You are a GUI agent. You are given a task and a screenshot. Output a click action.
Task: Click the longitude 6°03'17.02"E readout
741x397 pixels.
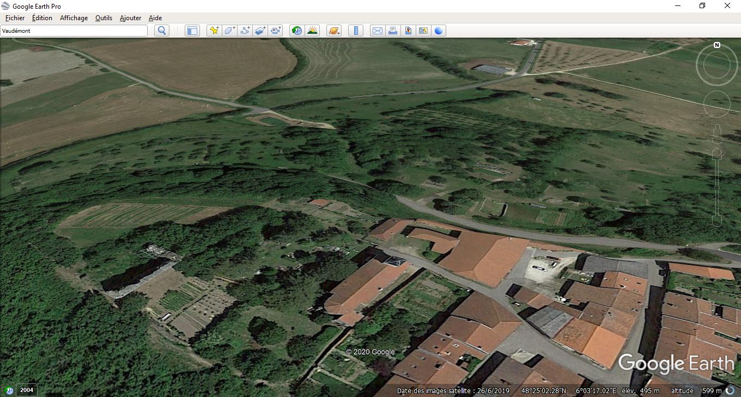[x=596, y=390]
